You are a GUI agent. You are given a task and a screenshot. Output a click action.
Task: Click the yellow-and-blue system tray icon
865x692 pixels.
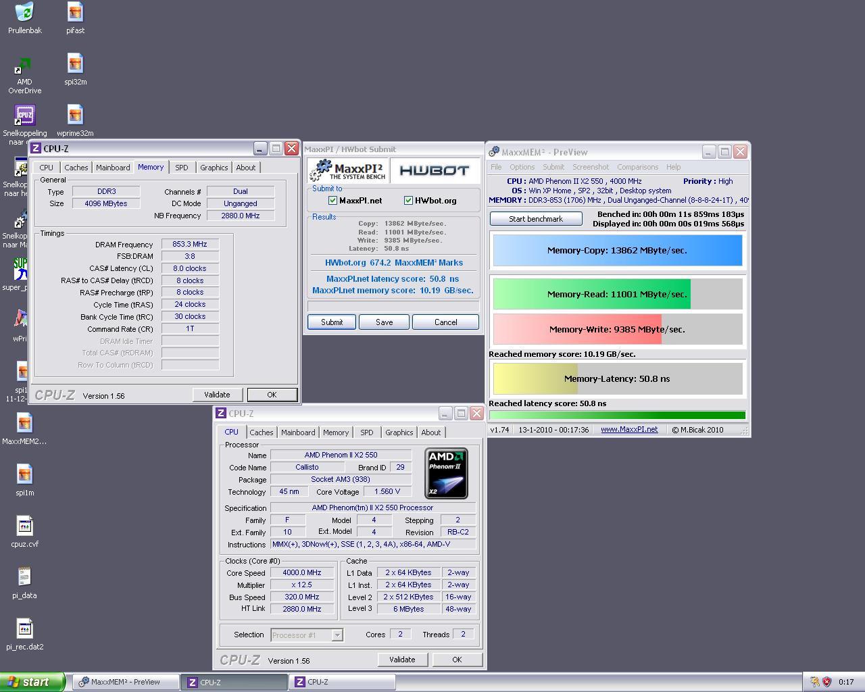tap(814, 682)
